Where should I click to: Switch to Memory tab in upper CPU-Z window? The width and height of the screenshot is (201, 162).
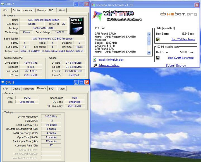point(41,11)
